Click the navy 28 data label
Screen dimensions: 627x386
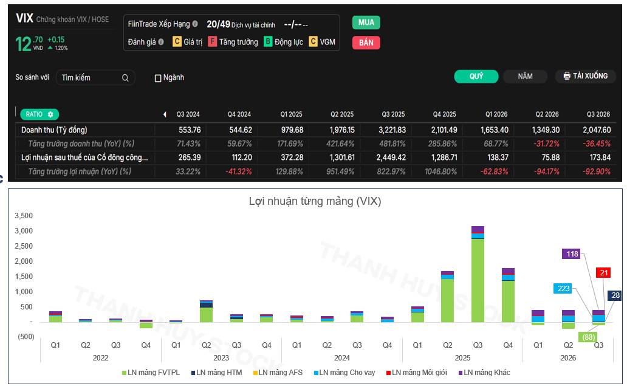tap(615, 295)
